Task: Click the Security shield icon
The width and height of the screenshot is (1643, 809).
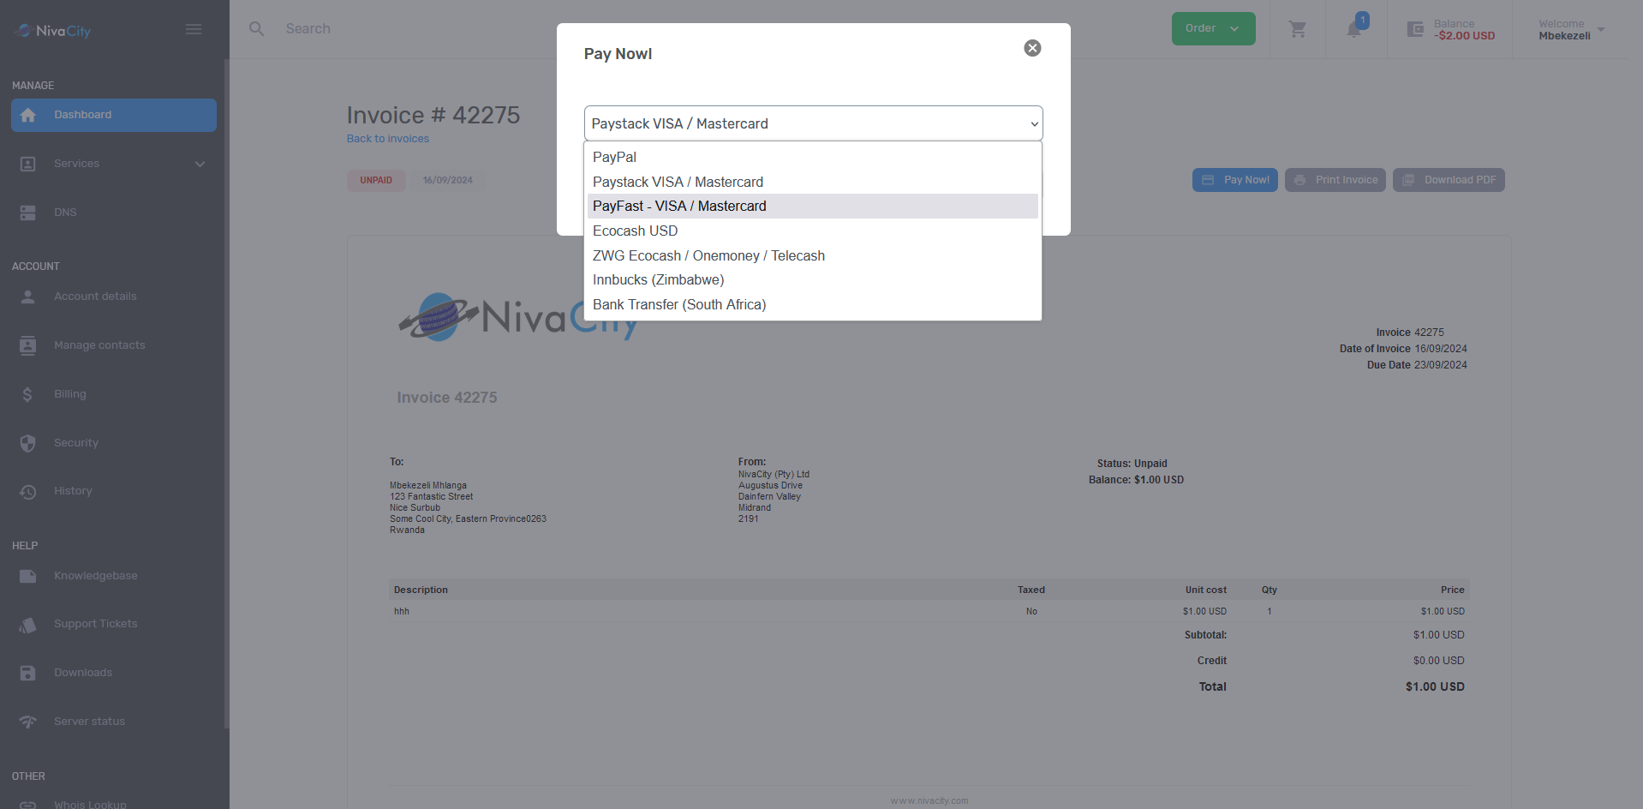Action: [28, 443]
